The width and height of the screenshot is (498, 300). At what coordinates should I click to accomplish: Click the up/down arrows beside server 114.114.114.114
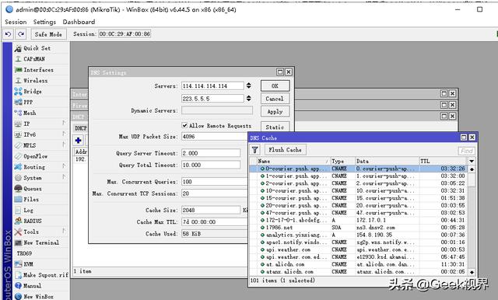[x=249, y=85]
